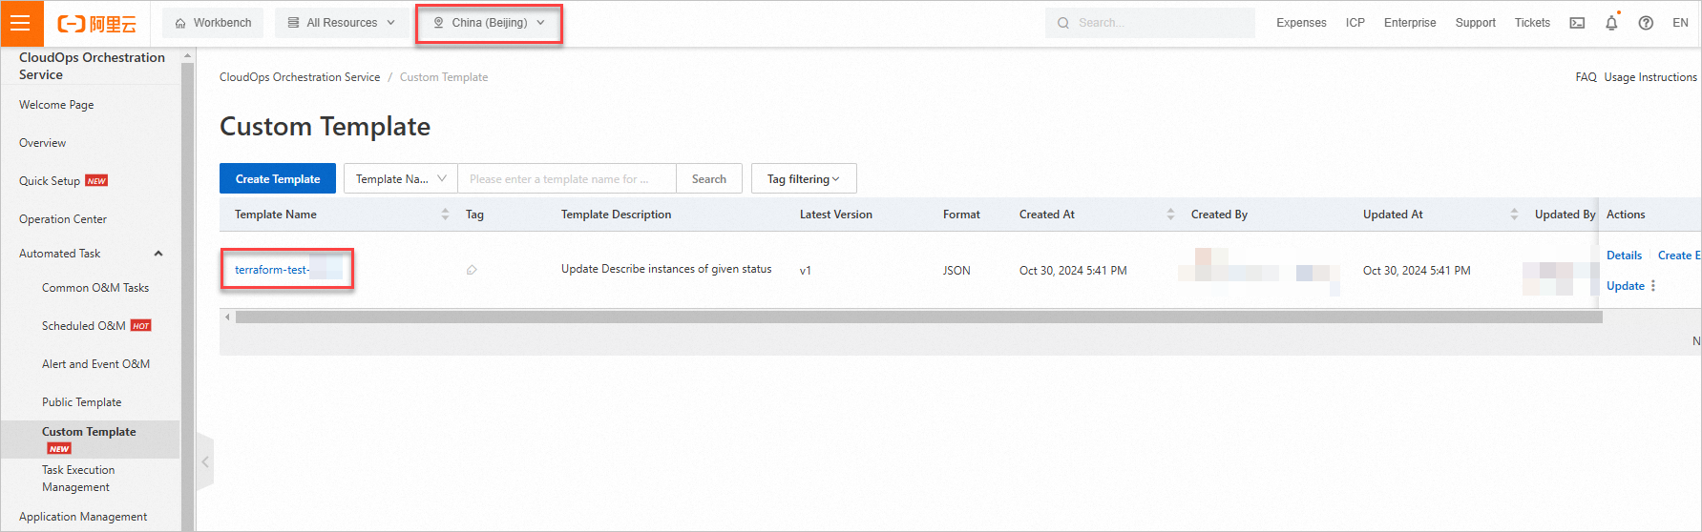This screenshot has height=532, width=1702.
Task: Collapse Automated Task menu section
Action: coord(158,254)
